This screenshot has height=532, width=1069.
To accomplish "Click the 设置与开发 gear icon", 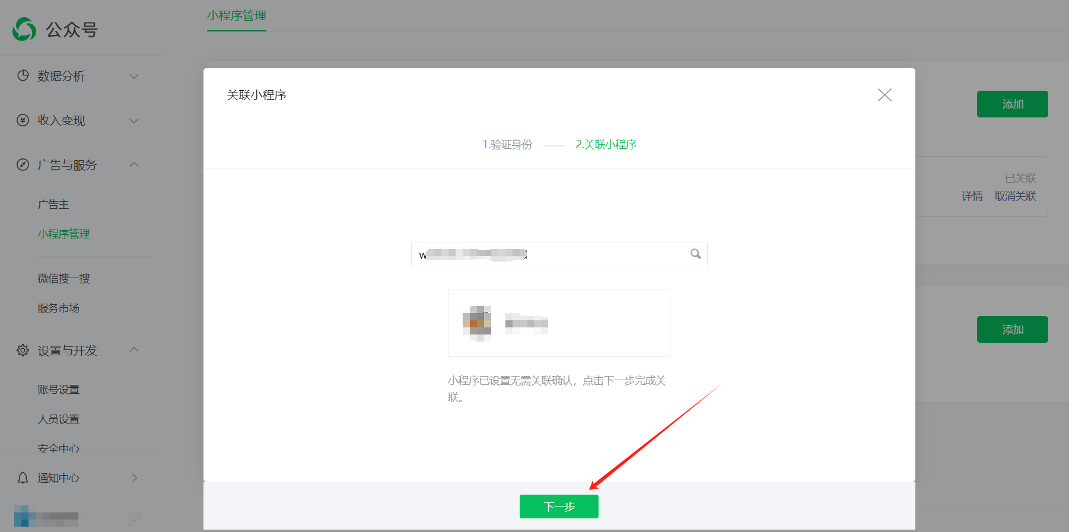I will pyautogui.click(x=23, y=351).
